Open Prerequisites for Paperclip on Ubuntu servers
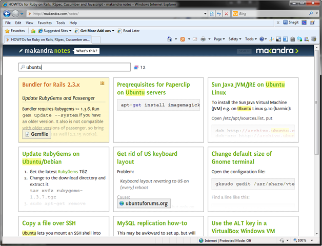Screen dimensions: 322x246 tap(153, 89)
